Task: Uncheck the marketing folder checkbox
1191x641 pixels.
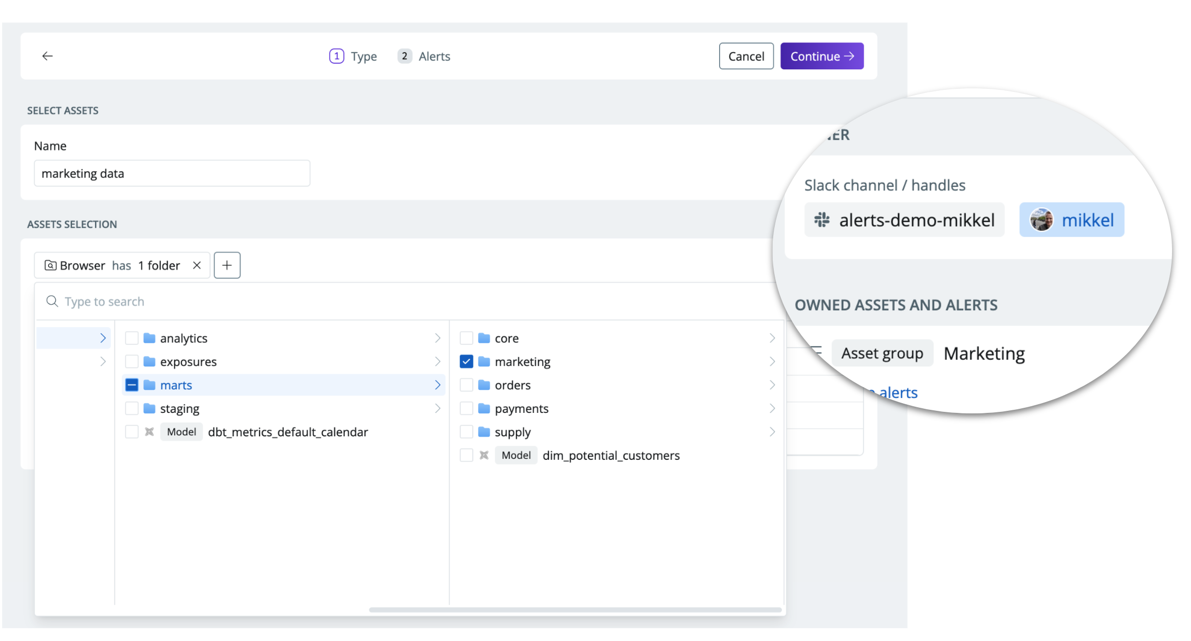Action: pos(466,362)
